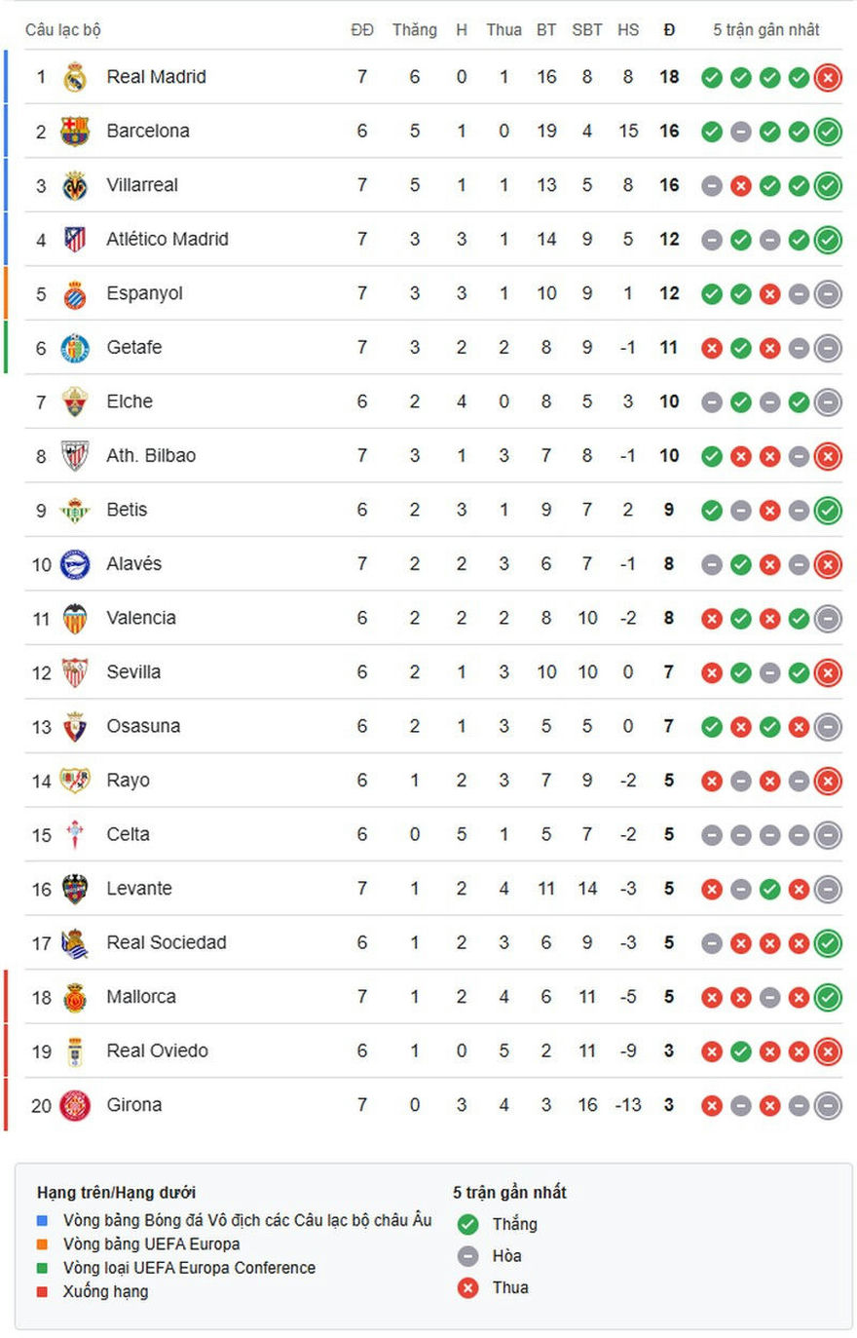Click the Ath. Bilbao team crest
Image resolution: width=857 pixels, height=1338 pixels.
[75, 455]
